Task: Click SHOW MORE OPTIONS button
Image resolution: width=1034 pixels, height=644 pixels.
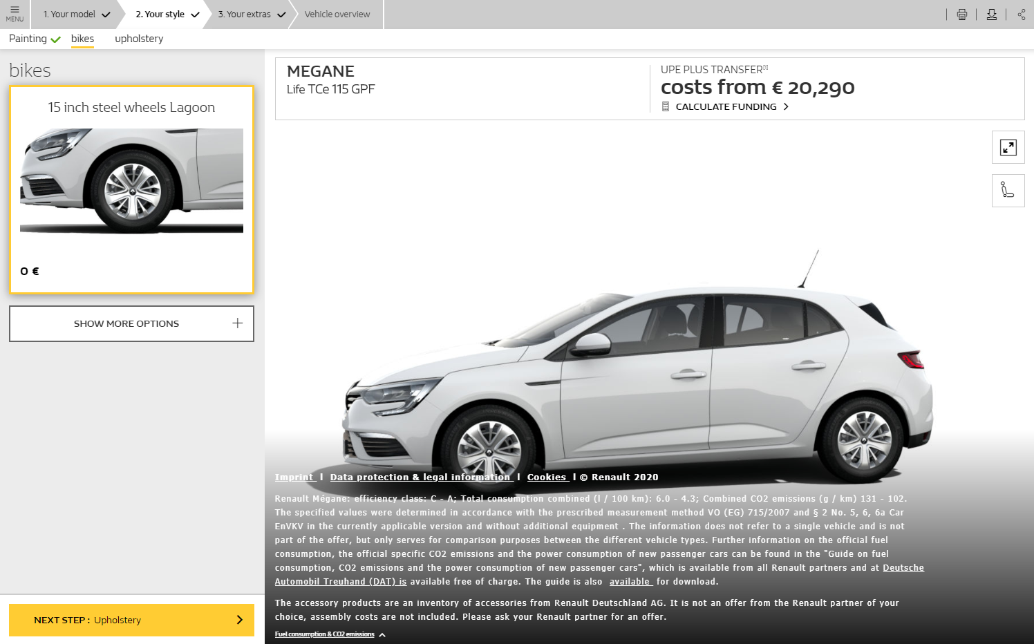Action: [131, 323]
